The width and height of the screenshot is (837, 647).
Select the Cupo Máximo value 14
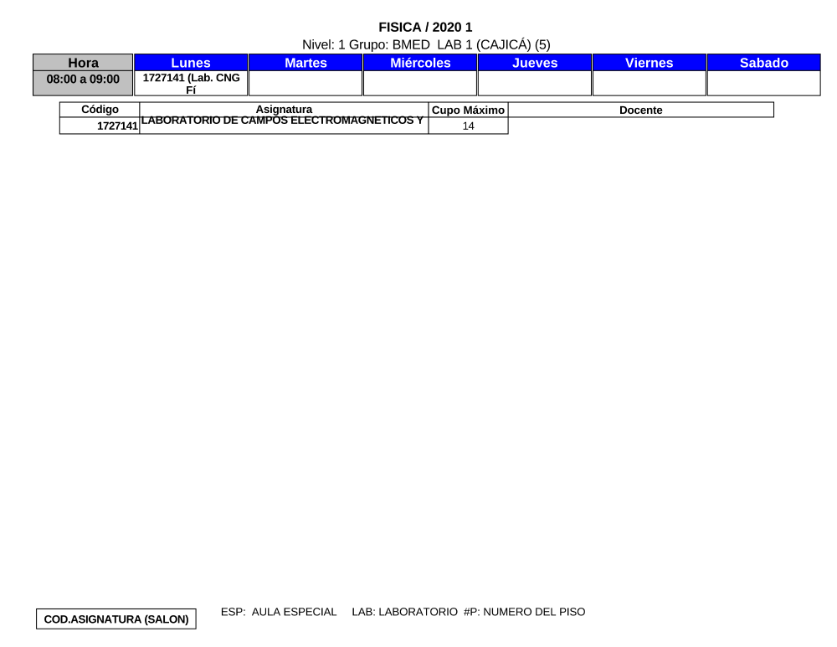[x=468, y=126]
